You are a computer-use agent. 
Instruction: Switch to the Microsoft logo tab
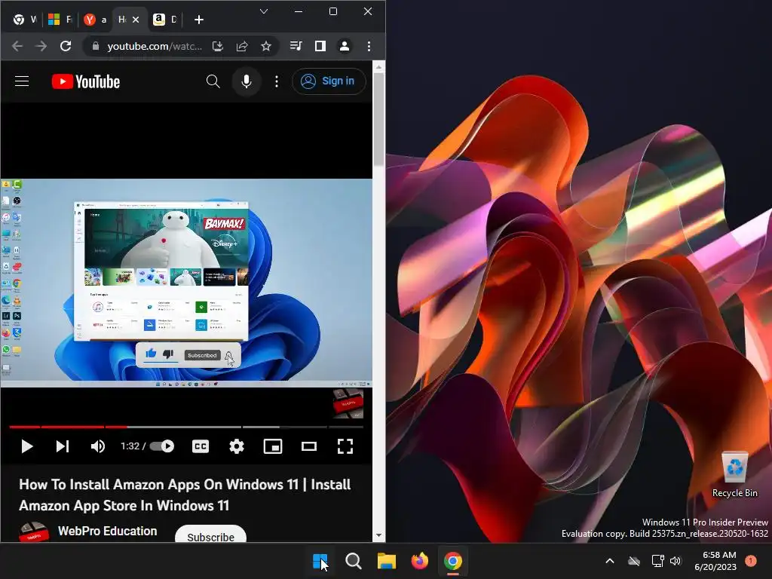[60, 20]
